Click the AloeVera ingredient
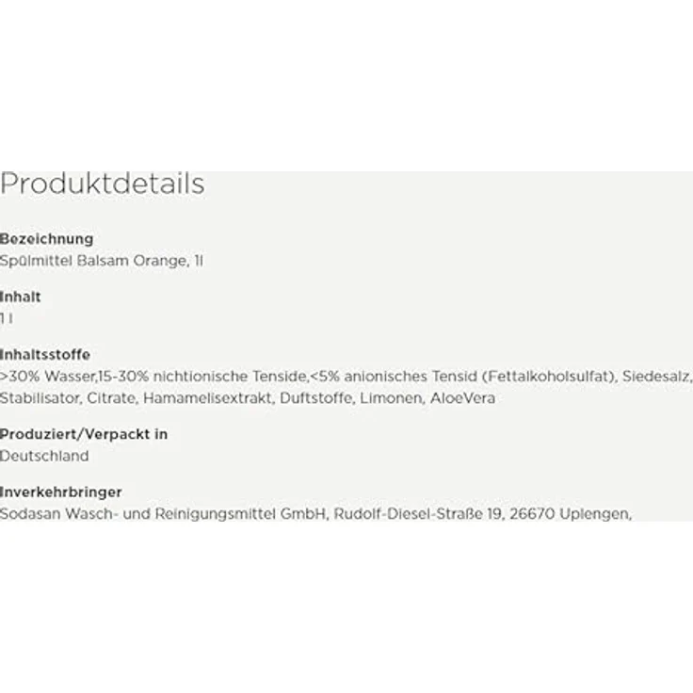This screenshot has height=693, width=693. coord(462,398)
